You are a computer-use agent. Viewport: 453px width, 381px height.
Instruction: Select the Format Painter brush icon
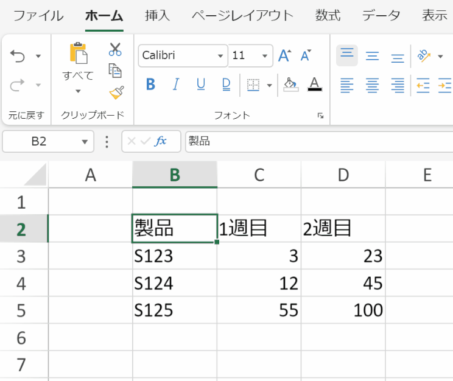coord(116,93)
